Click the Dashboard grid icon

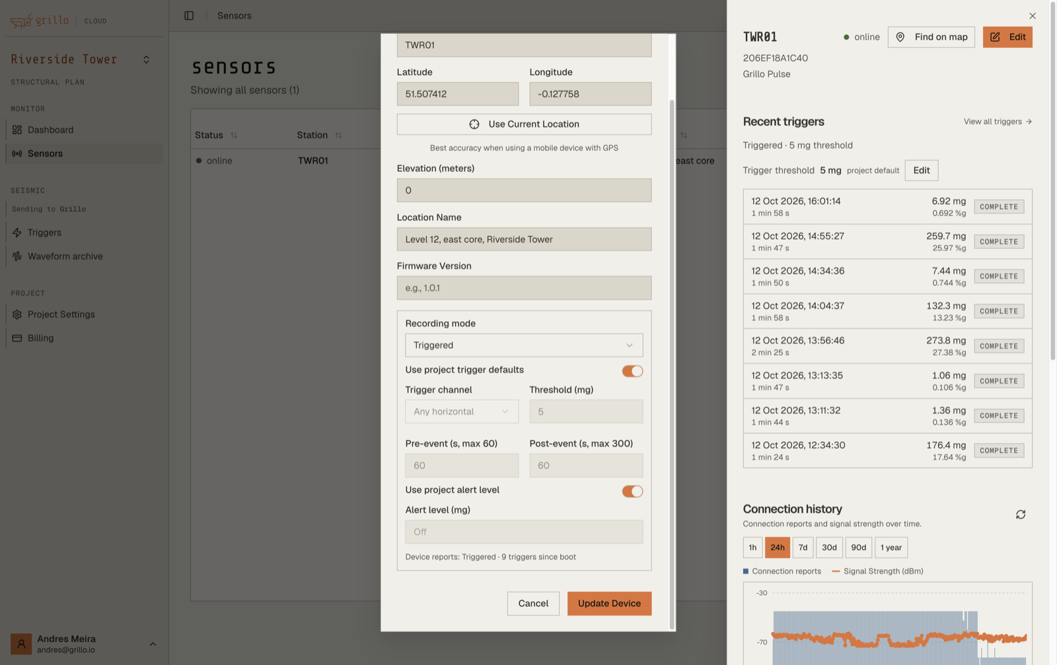pyautogui.click(x=17, y=130)
